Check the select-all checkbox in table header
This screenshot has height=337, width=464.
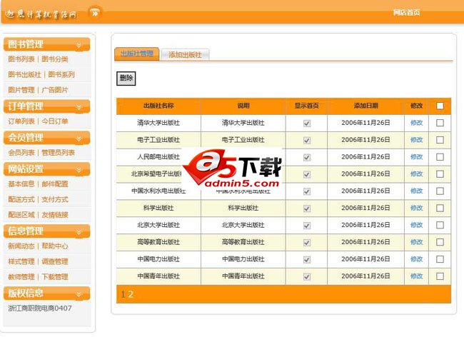[440, 106]
